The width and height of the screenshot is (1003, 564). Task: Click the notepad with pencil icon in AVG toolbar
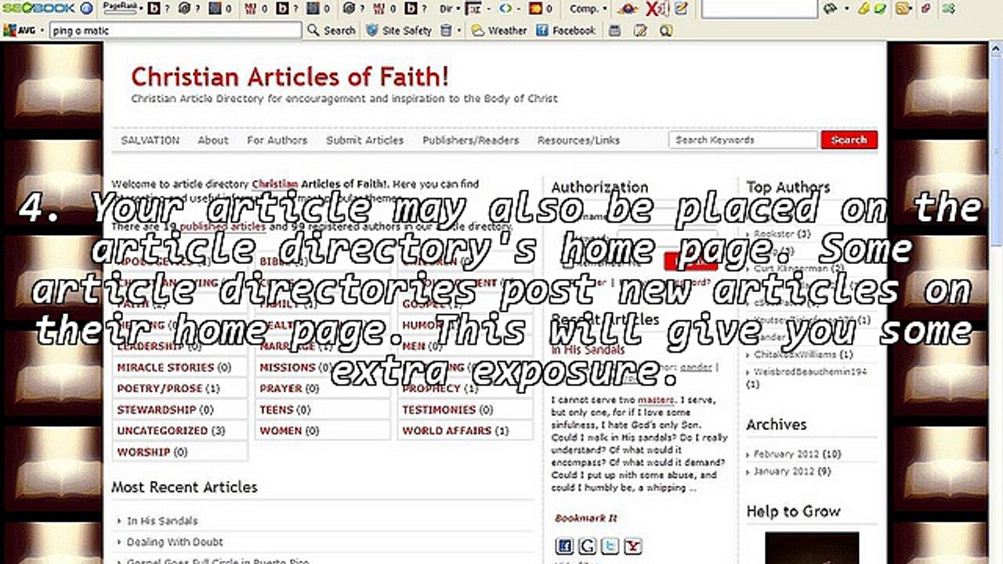640,31
